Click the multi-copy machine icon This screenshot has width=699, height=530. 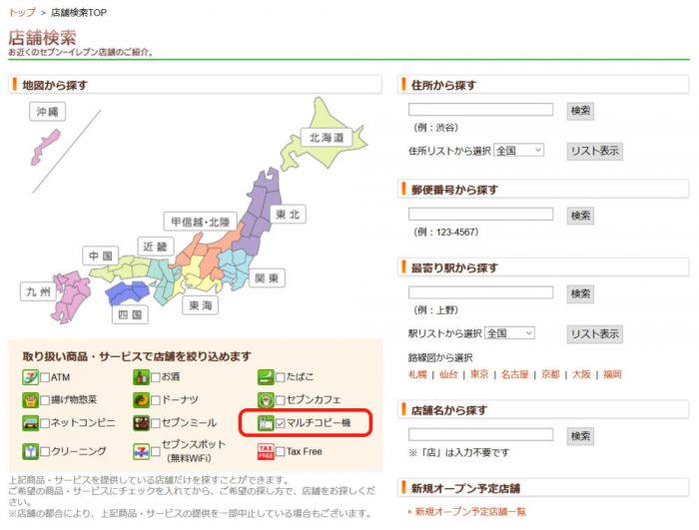(266, 423)
